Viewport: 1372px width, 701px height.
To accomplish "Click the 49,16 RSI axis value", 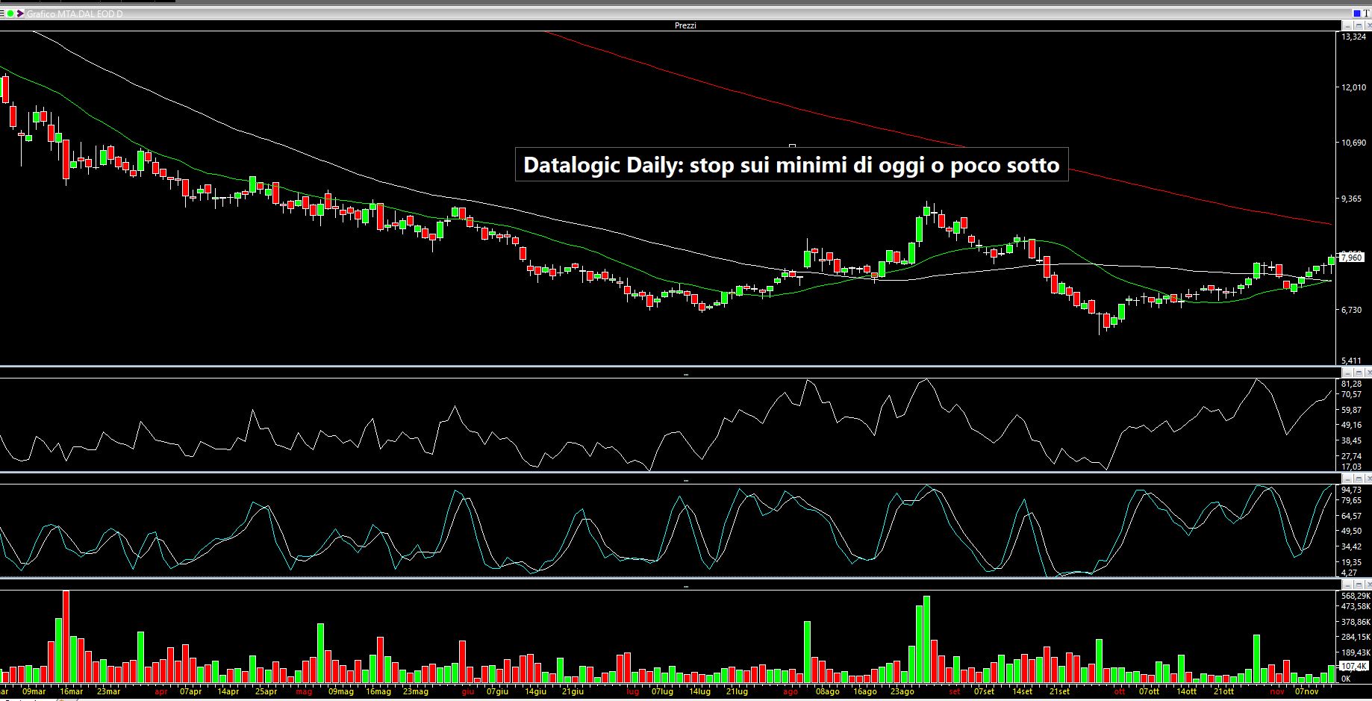I will pos(1352,425).
